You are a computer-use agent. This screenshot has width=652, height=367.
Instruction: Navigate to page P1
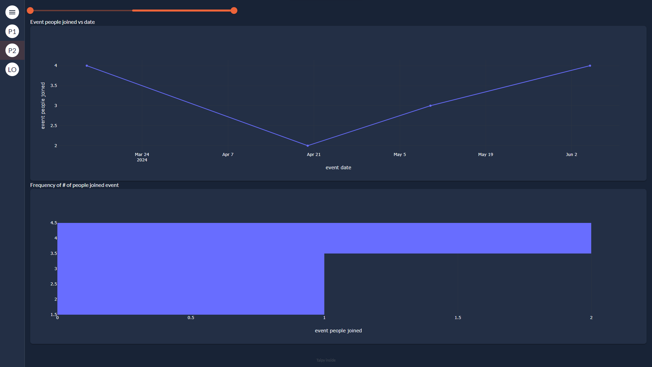[12, 31]
